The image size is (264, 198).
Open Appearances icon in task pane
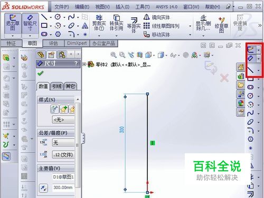point(241,103)
